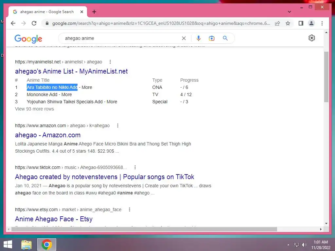Bookmark this tab with star icon
The image size is (335, 251).
pos(288,23)
